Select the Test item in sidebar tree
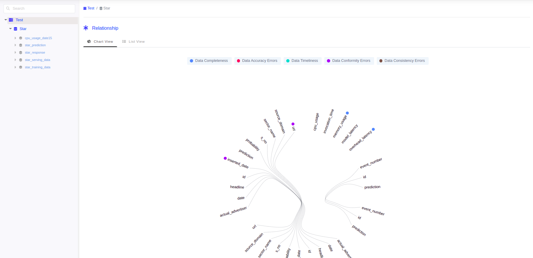The width and height of the screenshot is (533, 258). tap(19, 20)
